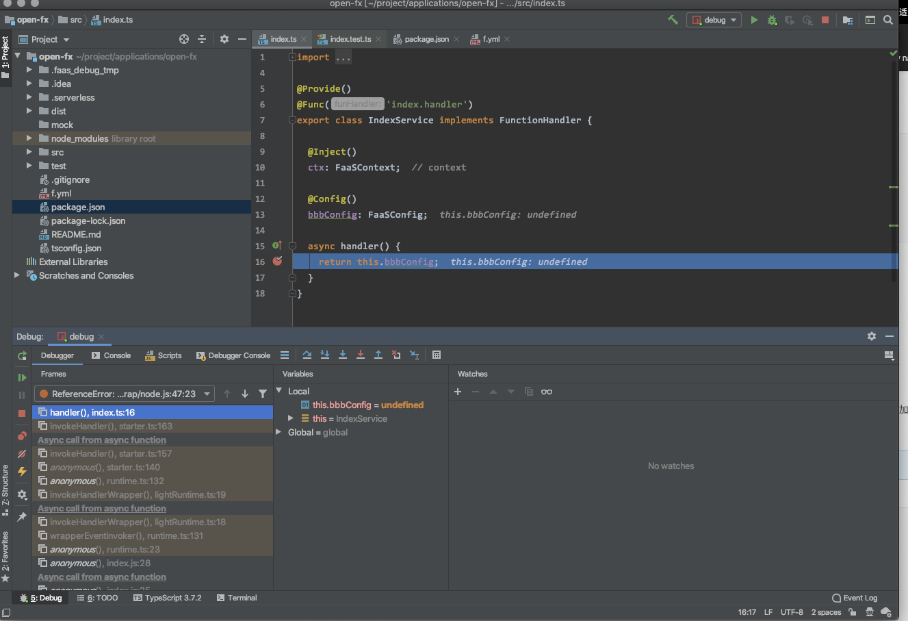
Task: Select invokeHandler() starter.ts:163 stack frame
Action: [111, 426]
